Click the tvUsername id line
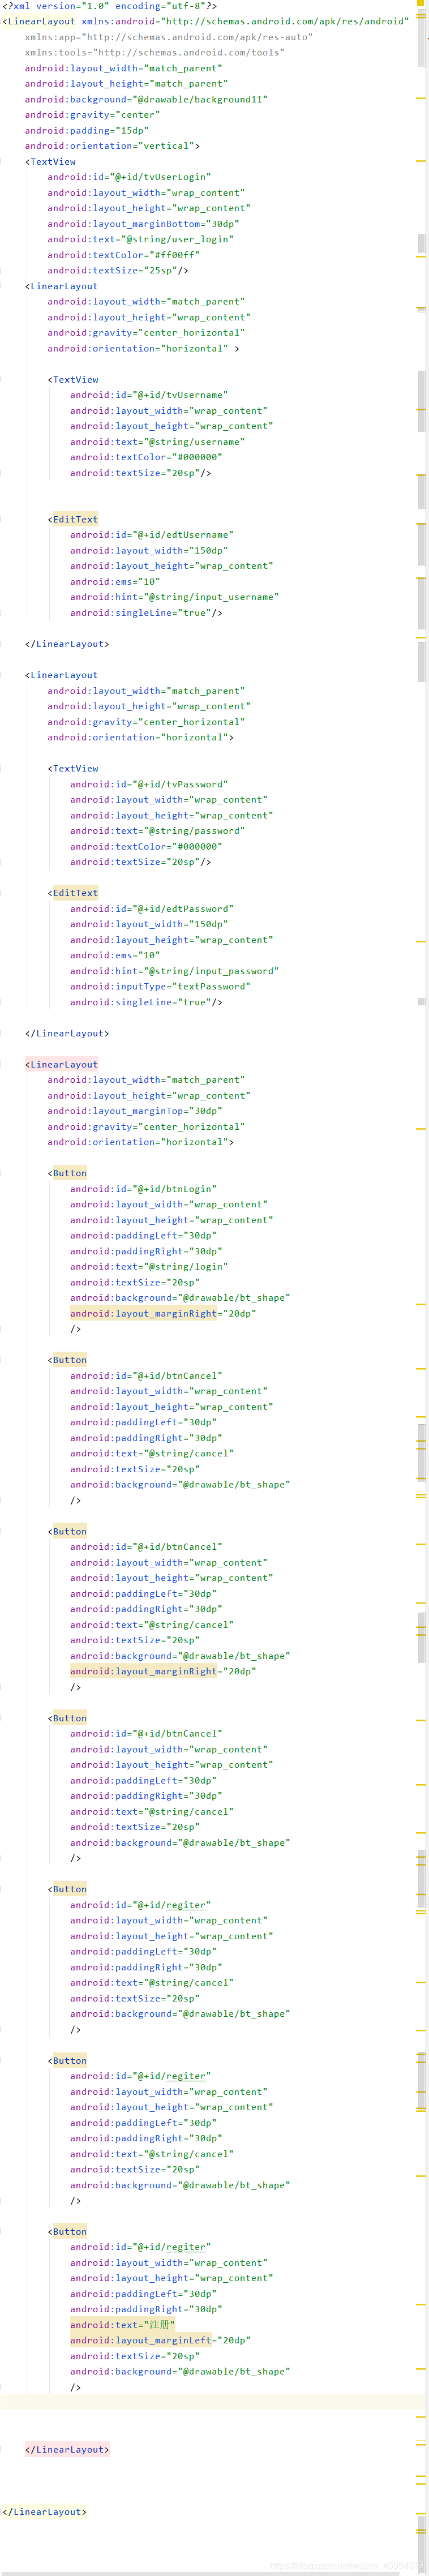Screen dimensions: 429x2576 pyautogui.click(x=149, y=395)
